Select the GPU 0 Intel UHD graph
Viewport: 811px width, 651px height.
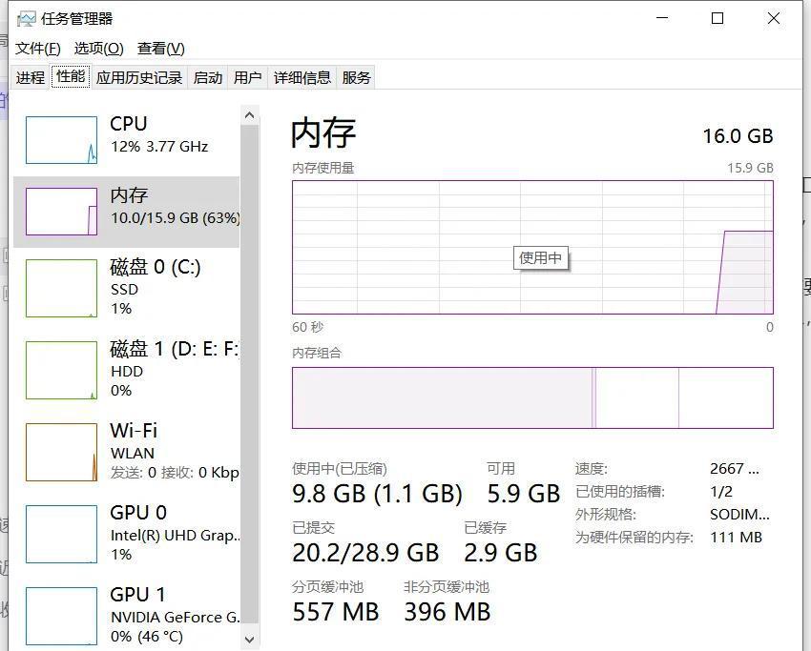coord(62,534)
